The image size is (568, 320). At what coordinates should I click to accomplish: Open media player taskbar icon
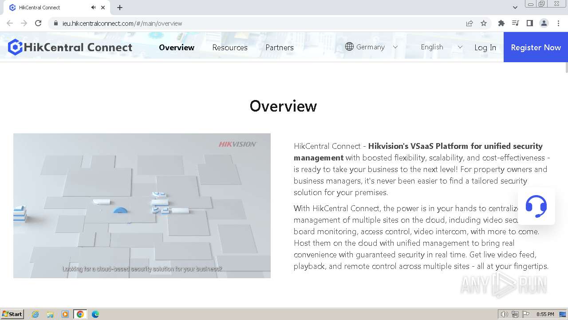(x=65, y=314)
